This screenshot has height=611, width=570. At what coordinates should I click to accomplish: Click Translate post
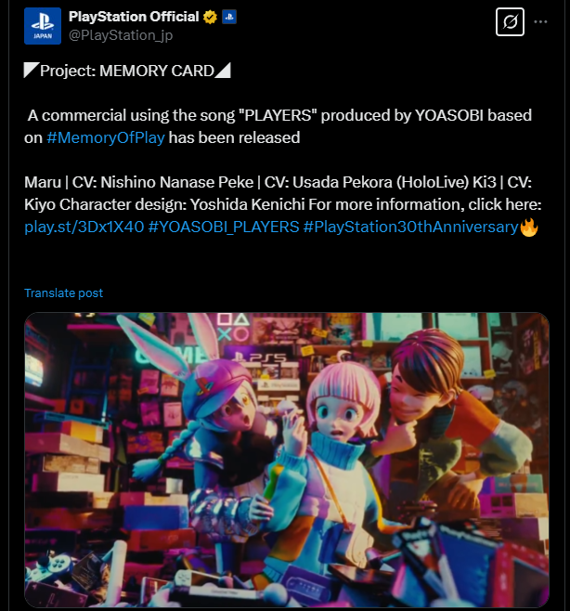63,293
